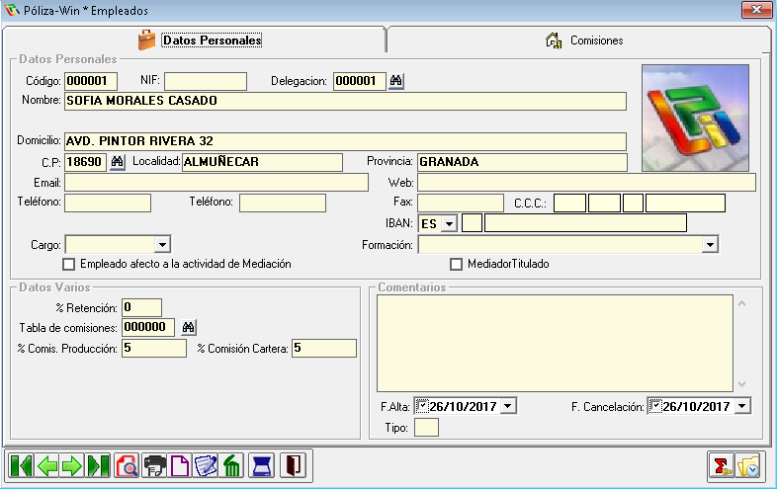Viewport: 777px width, 489px height.
Task: Click the house icon on Comisiones tab
Action: tap(554, 41)
